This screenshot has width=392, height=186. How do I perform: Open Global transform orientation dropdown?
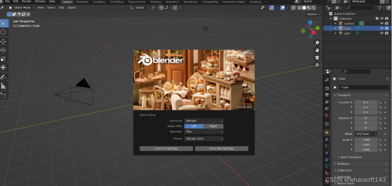coord(139,8)
